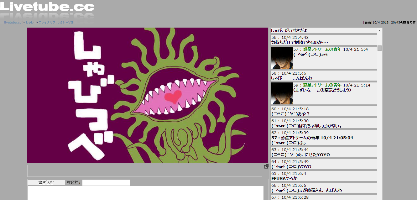417x200 pixels.
Task: Click the avatar image on comment 57
Action: pos(282,58)
